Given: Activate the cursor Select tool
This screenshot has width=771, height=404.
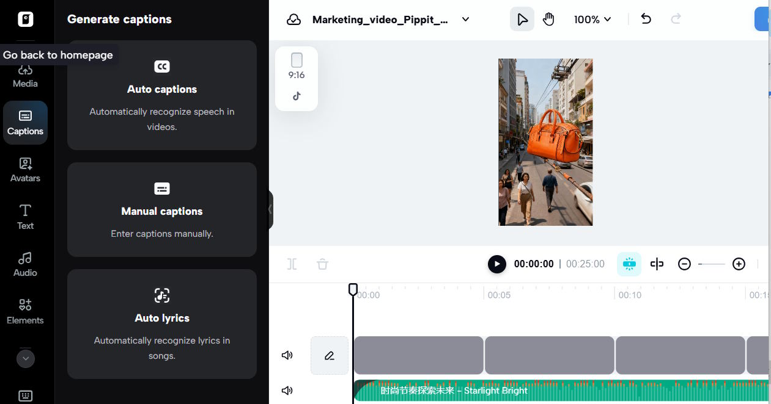Looking at the screenshot, I should tap(522, 19).
